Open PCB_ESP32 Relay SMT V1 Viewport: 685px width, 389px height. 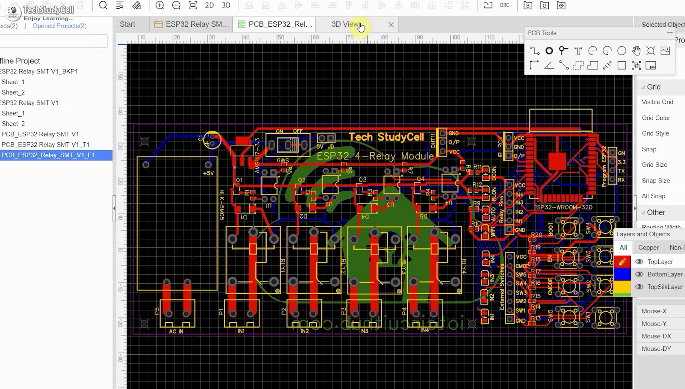(x=40, y=134)
